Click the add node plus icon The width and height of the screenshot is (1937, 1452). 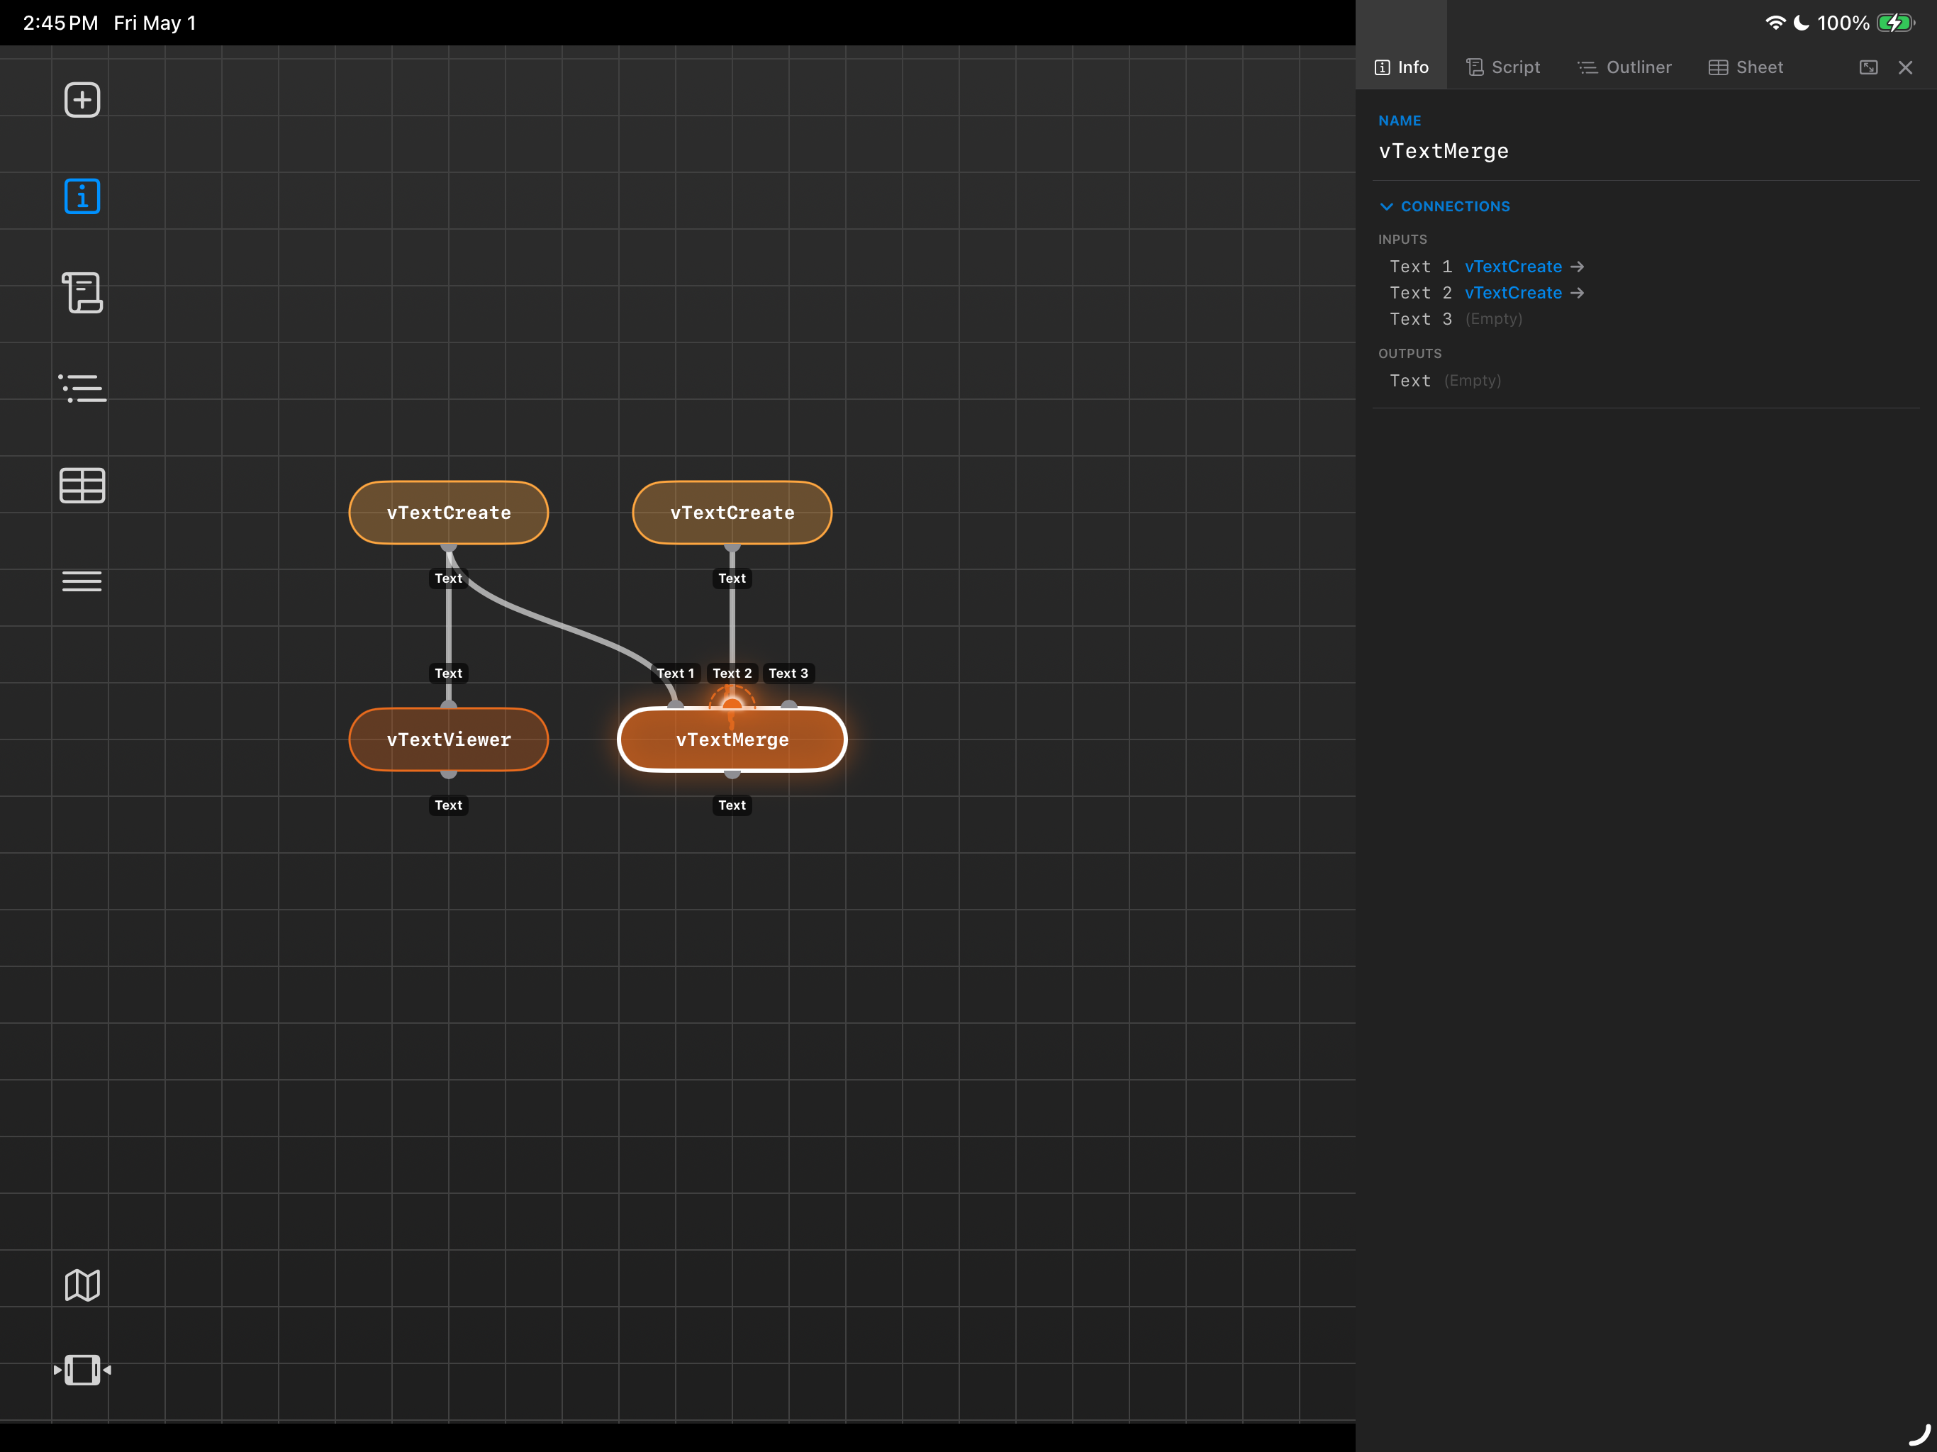(x=82, y=100)
